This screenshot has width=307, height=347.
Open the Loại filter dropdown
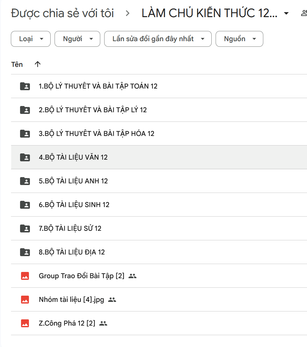point(31,39)
